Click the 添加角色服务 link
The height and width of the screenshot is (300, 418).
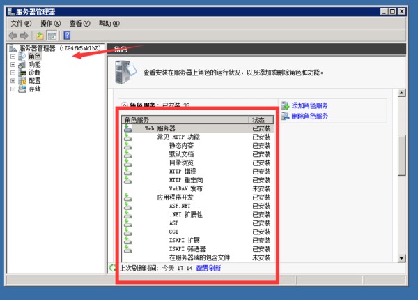pyautogui.click(x=309, y=105)
